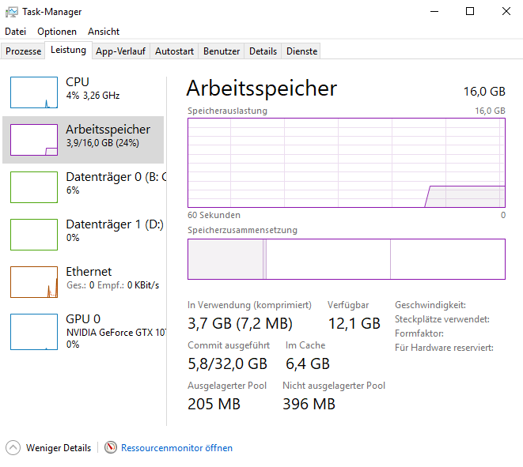Screen dimensions: 523x467
Task: Click the Speicherzusammensetzung memory composition bar
Action: [x=346, y=259]
